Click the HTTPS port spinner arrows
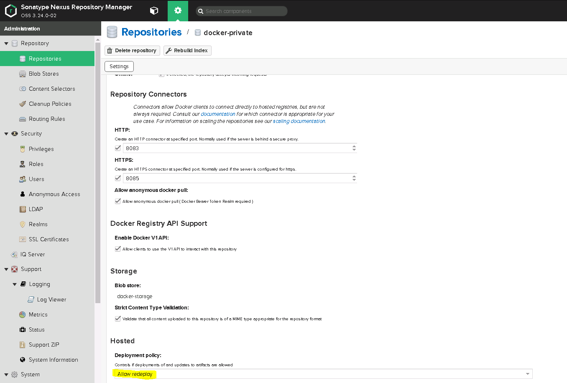The height and width of the screenshot is (383, 567). (354, 178)
